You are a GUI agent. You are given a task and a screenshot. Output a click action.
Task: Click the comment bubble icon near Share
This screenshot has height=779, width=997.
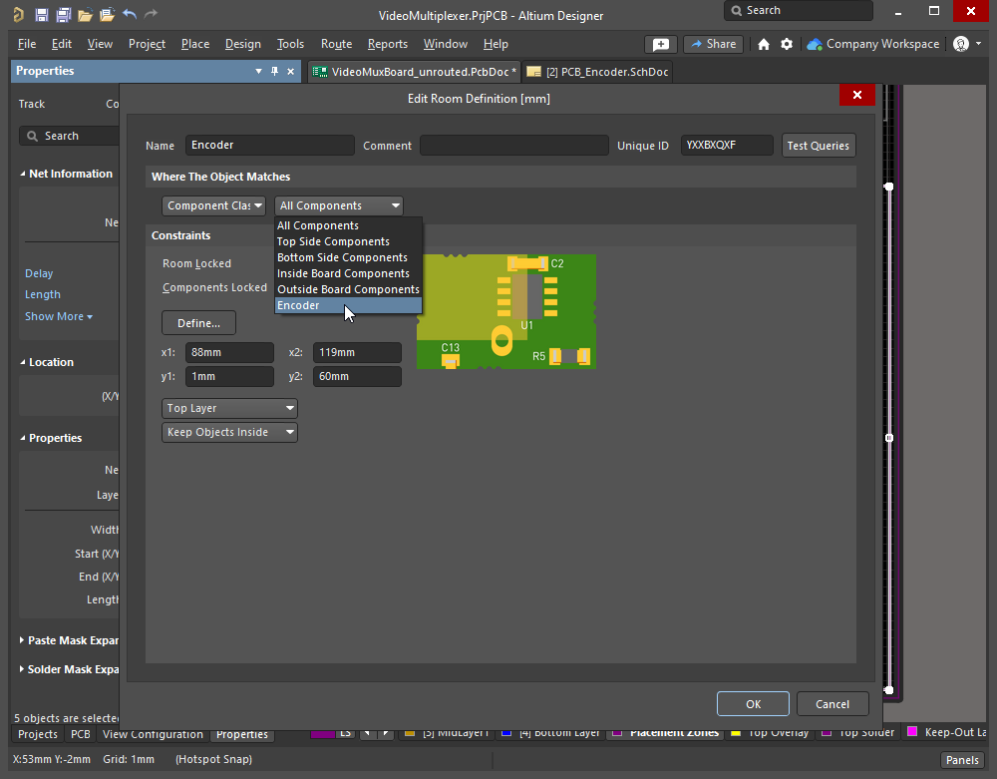click(x=661, y=44)
